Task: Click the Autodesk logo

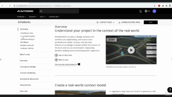Action: pyautogui.click(x=25, y=11)
